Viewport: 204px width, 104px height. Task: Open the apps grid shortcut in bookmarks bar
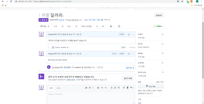click(x=3, y=5)
